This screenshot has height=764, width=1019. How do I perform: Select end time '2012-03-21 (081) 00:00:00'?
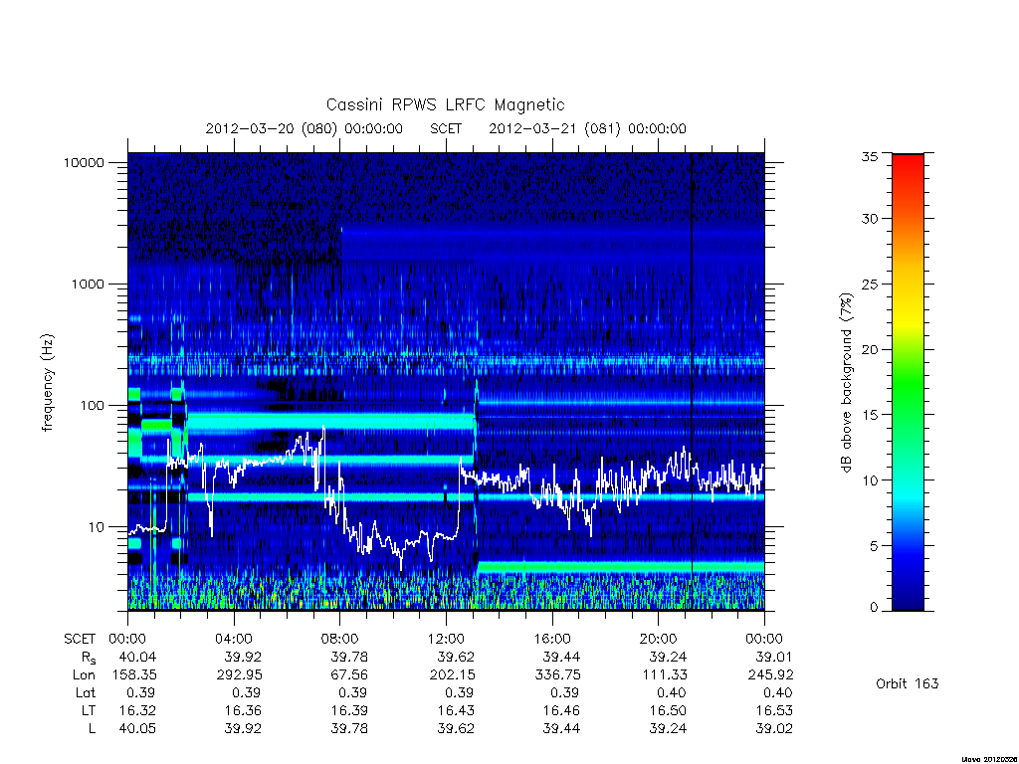tap(587, 128)
